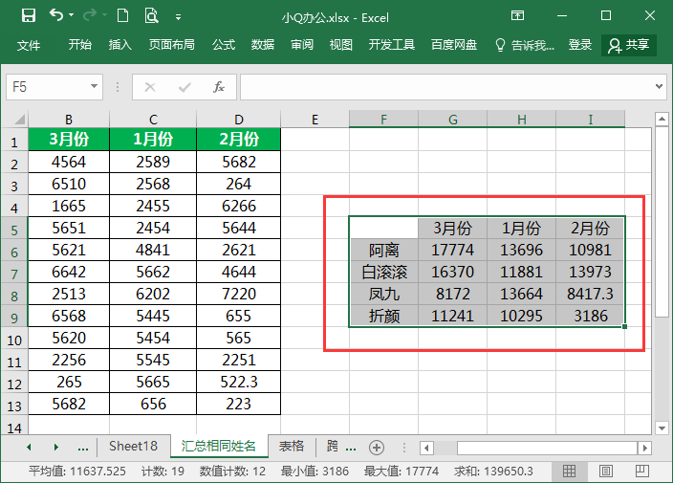
Task: Click the Select All corner triangle
Action: click(19, 119)
